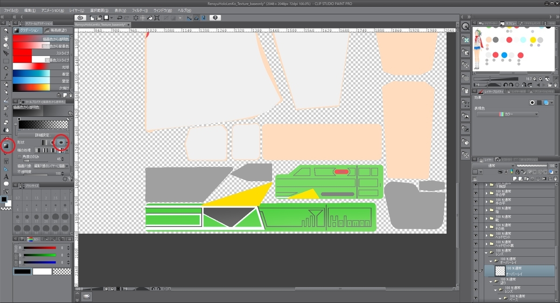Open CLIP STUDIO launcher icon
Screen dimensions: 560x303
coord(79,17)
